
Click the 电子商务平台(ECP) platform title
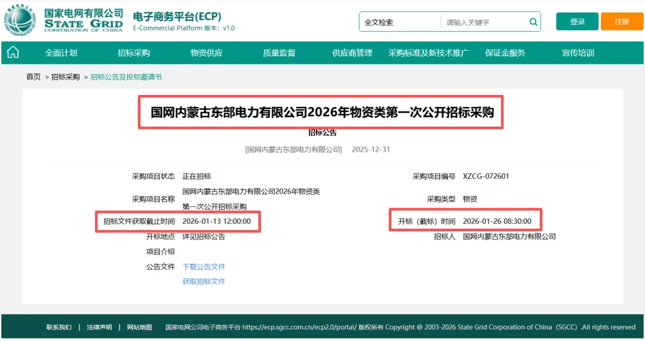(177, 17)
